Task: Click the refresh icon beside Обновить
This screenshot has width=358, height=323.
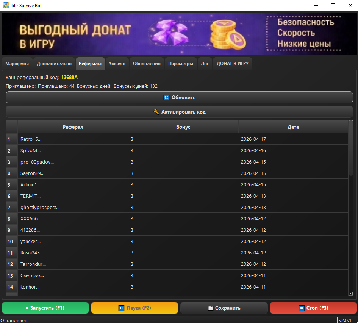Action: point(166,97)
